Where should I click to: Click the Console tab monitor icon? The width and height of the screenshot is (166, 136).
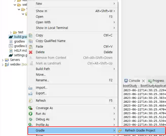point(126,81)
